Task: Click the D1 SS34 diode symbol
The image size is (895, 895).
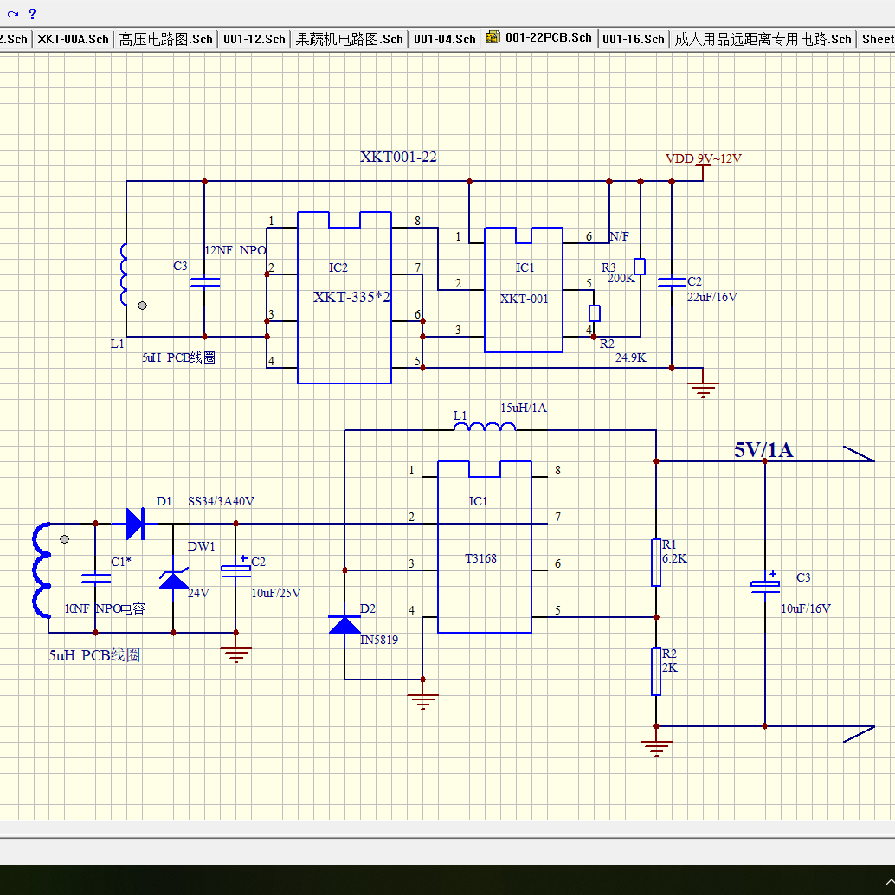Action: click(x=135, y=524)
